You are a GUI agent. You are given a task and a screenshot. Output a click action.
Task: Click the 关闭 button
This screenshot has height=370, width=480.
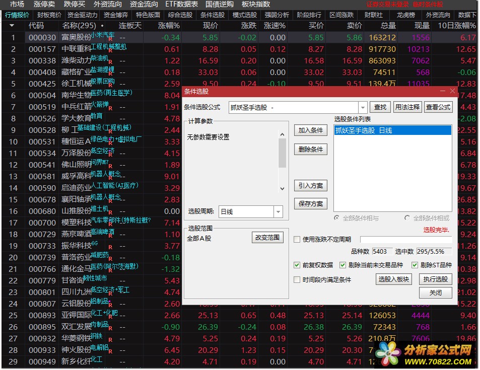436,293
